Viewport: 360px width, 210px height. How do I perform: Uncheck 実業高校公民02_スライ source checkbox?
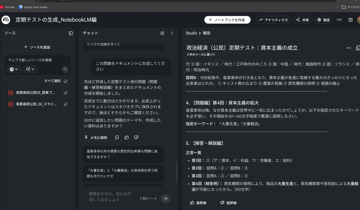[65, 104]
